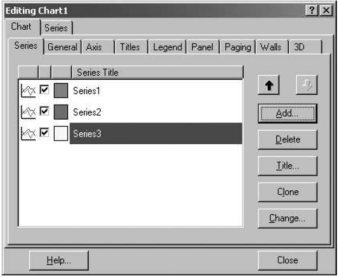338x277 pixels.
Task: Click the question mark help icon in title bar
Action: coord(313,11)
